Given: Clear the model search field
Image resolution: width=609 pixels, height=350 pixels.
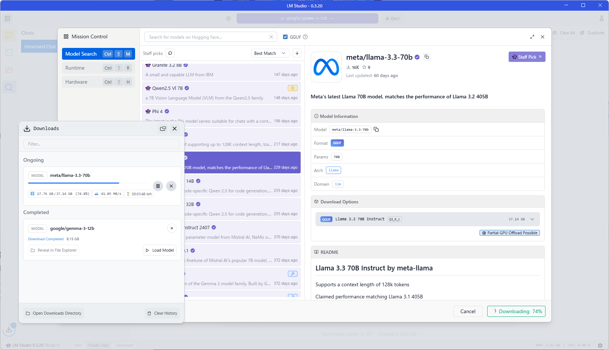Looking at the screenshot, I should [x=271, y=37].
